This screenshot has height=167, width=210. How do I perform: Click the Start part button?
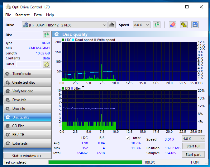coord(193,155)
